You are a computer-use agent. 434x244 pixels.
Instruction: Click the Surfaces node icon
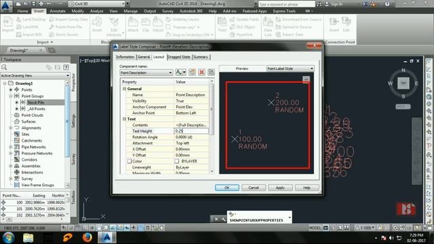(16, 121)
